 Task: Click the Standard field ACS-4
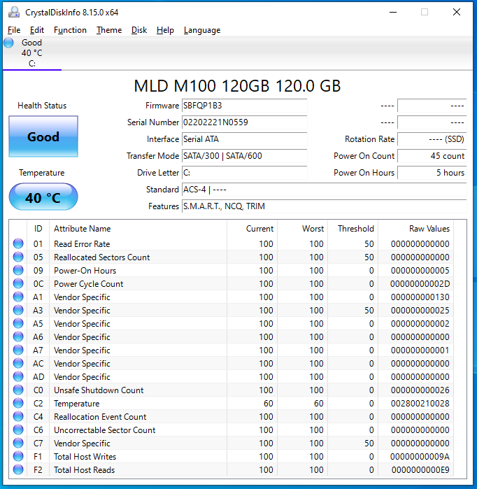coord(325,190)
